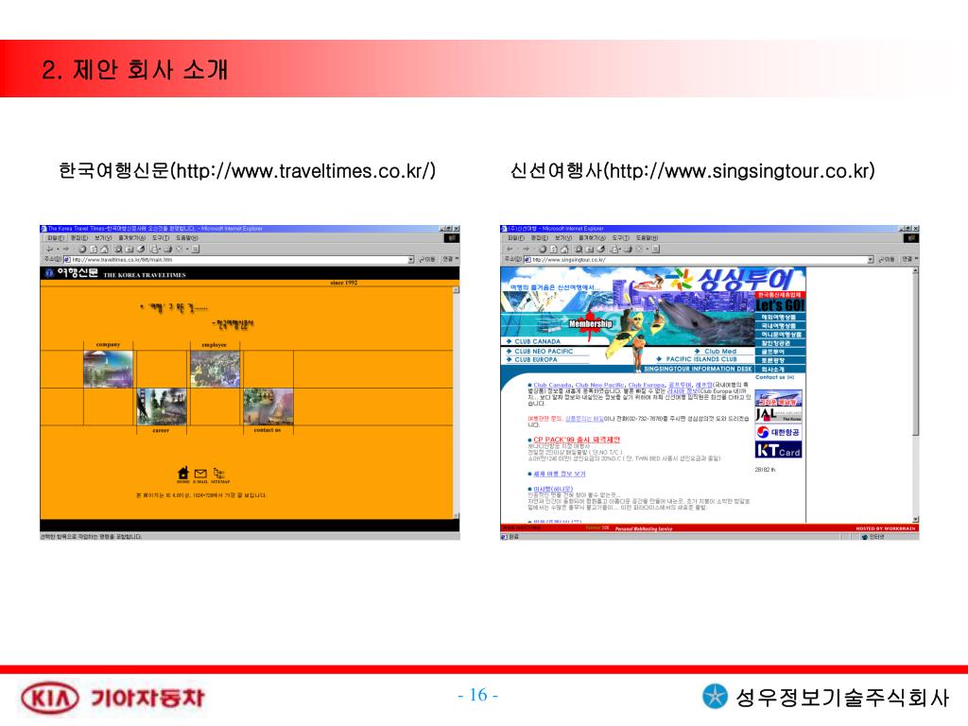
Task: Click 이동 Go button in singsingtour window
Action: tap(887, 260)
